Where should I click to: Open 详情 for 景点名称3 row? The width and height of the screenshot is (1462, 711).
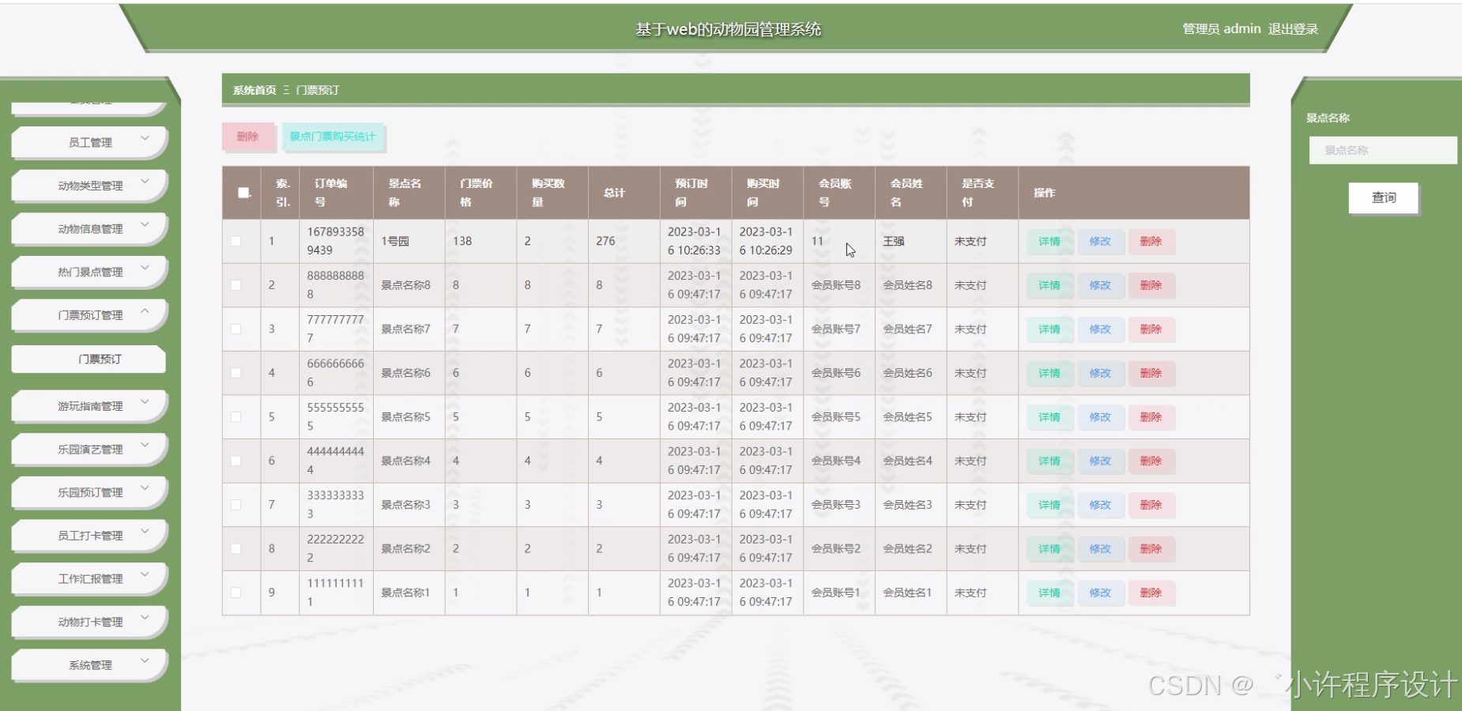[1049, 505]
